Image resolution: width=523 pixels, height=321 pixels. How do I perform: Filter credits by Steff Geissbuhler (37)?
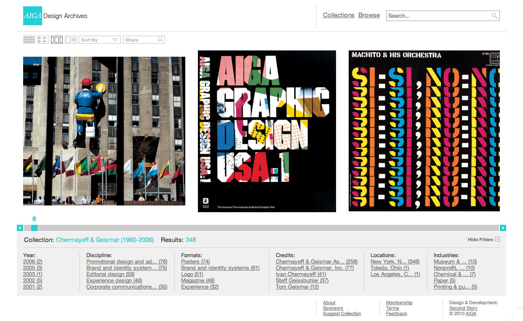[302, 281]
